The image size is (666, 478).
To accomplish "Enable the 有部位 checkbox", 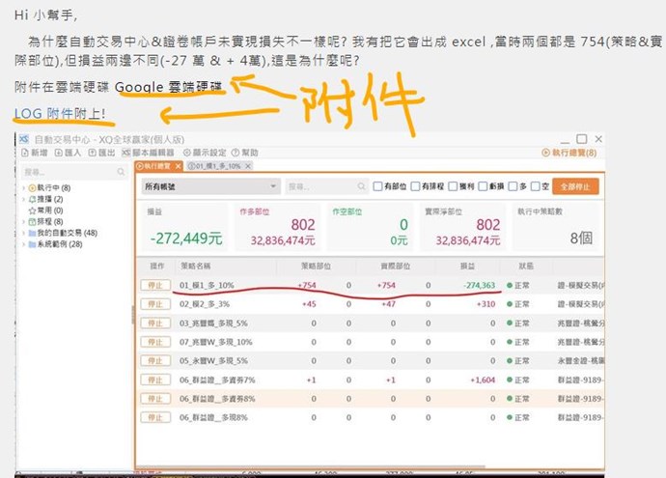I will pyautogui.click(x=377, y=186).
